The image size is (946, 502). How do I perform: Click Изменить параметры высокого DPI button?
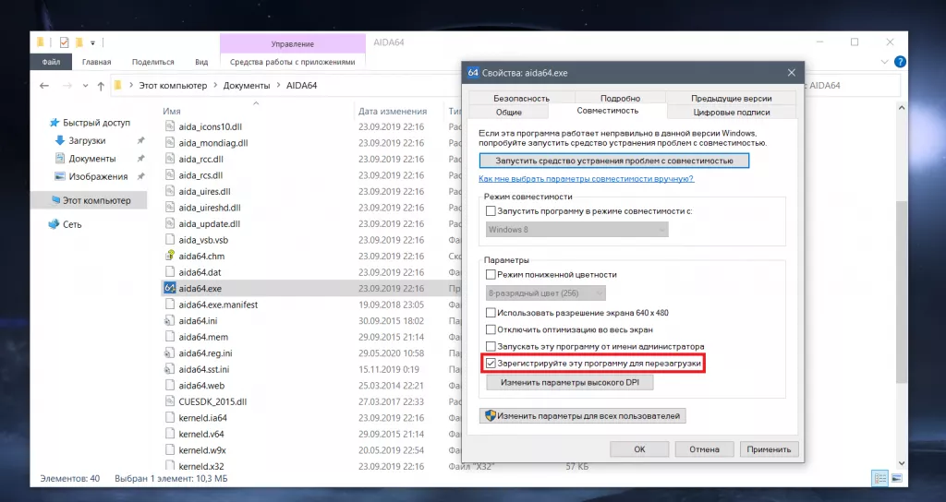coord(569,382)
